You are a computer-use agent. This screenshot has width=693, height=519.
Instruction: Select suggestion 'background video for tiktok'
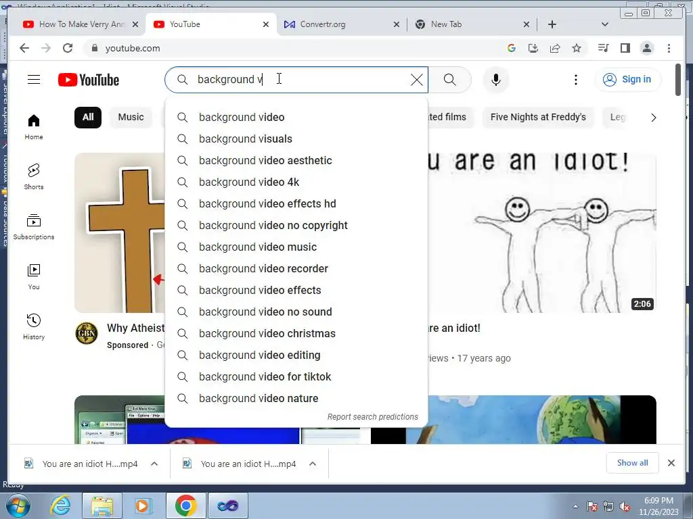click(x=296, y=376)
